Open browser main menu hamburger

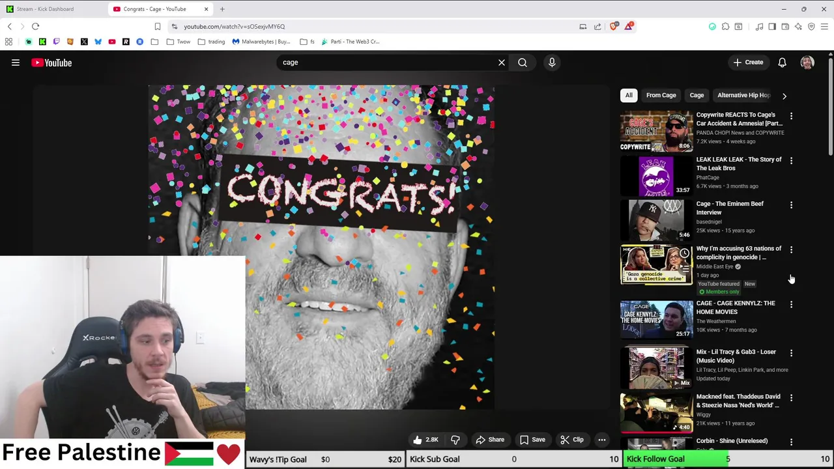click(824, 27)
